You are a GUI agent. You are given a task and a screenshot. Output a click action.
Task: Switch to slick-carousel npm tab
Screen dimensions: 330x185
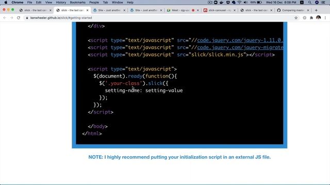pos(220,10)
